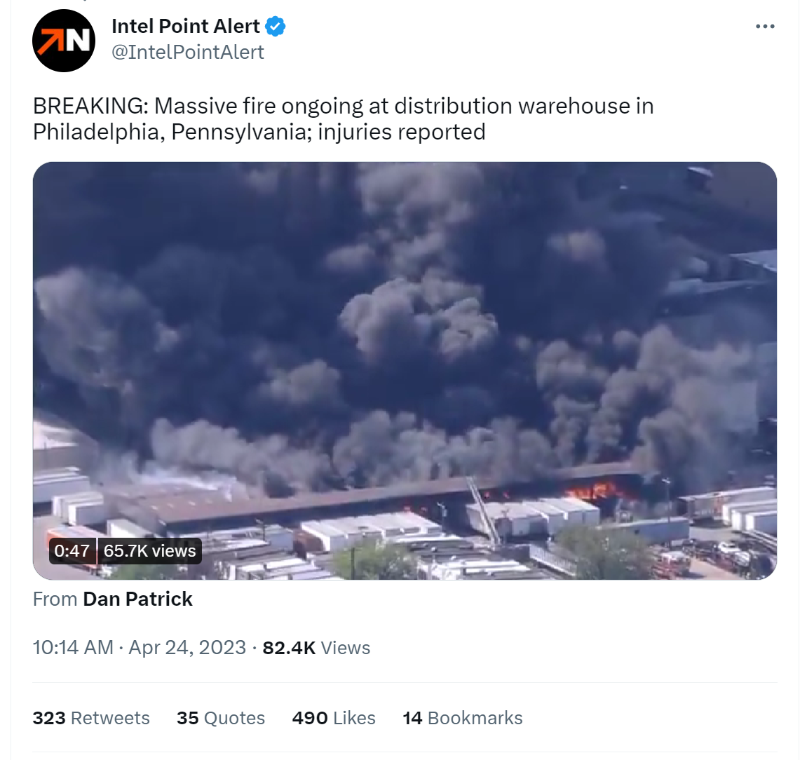View the 82.4K Views analytics
The width and height of the screenshot is (800, 760).
coord(316,647)
